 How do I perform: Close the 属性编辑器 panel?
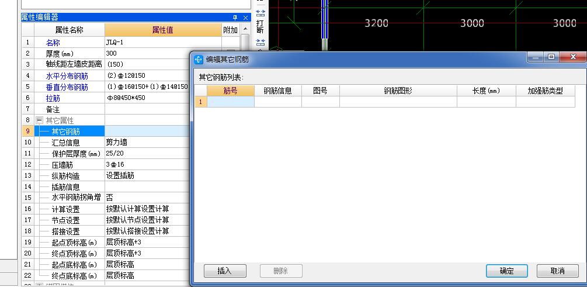click(x=245, y=18)
